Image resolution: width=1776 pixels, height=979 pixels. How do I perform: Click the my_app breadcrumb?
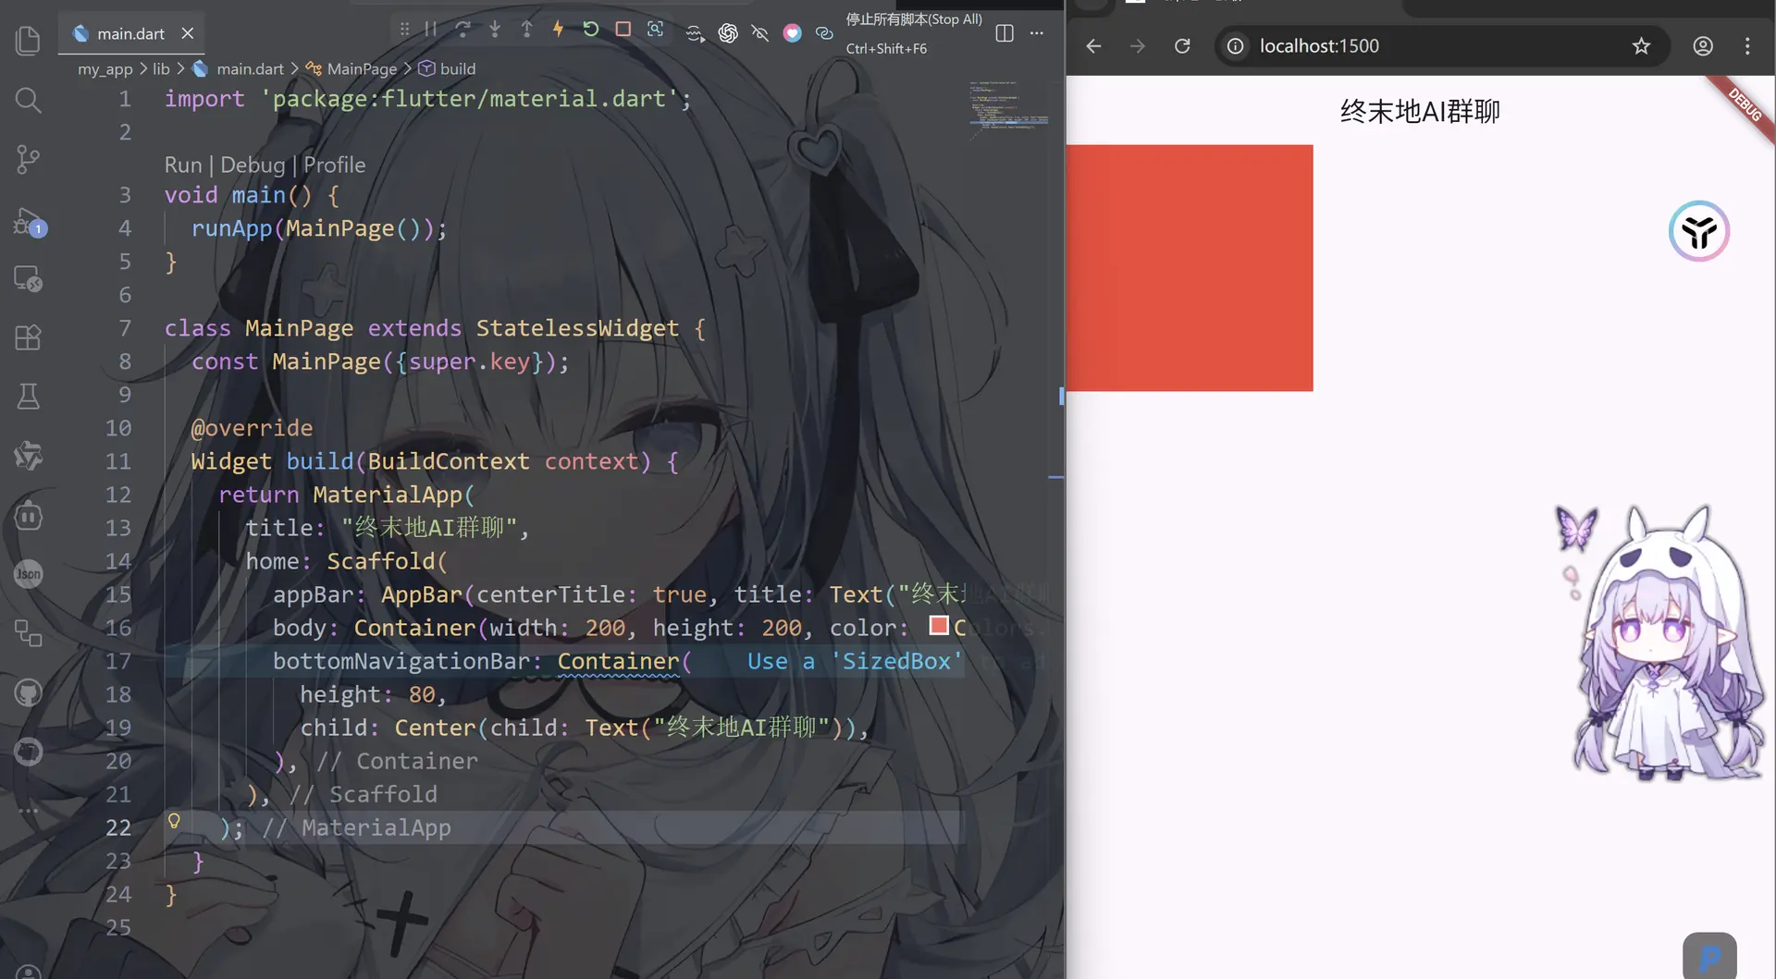pos(105,68)
